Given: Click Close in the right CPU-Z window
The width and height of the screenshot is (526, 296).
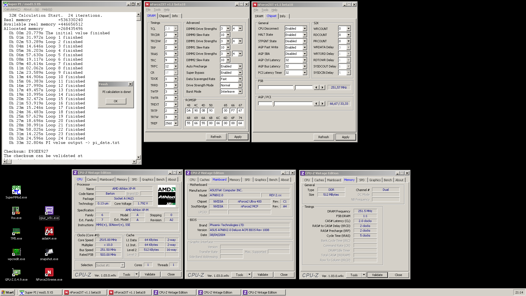Looking at the screenshot, I should (398, 275).
